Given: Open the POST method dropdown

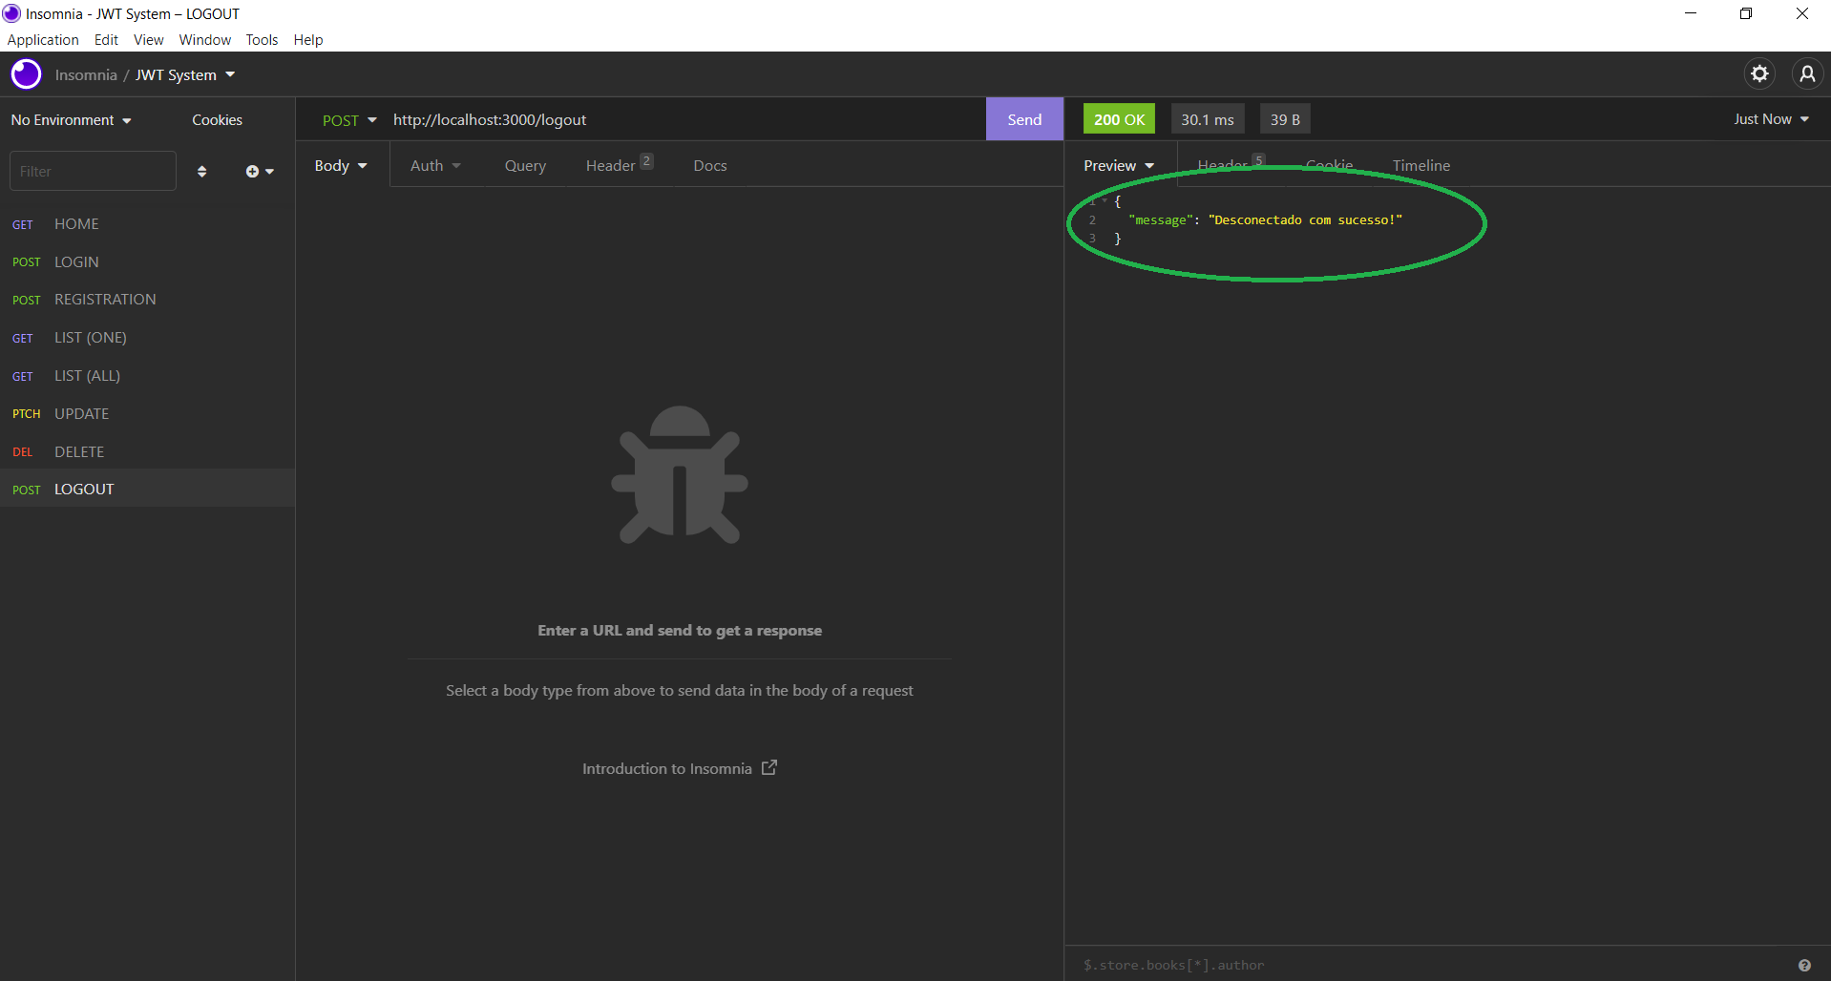Looking at the screenshot, I should (x=349, y=119).
